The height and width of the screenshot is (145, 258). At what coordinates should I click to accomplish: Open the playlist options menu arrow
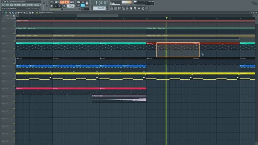click(x=3, y=12)
